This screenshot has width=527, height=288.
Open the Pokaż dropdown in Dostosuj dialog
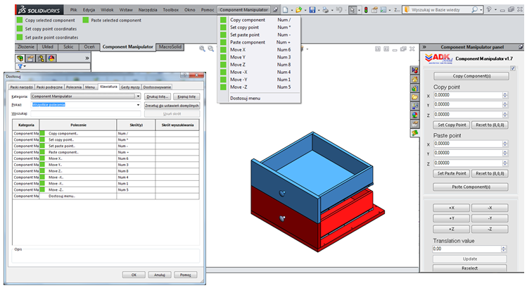click(138, 105)
